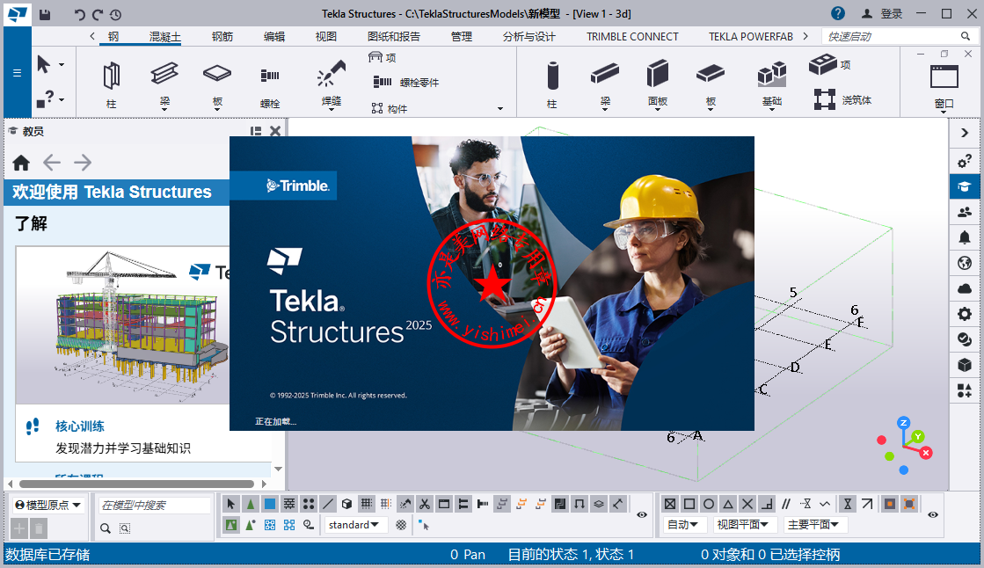Screen dimensions: 984x568
Task: Click the instructor panel horizontal scrollbar
Action: tap(137, 484)
